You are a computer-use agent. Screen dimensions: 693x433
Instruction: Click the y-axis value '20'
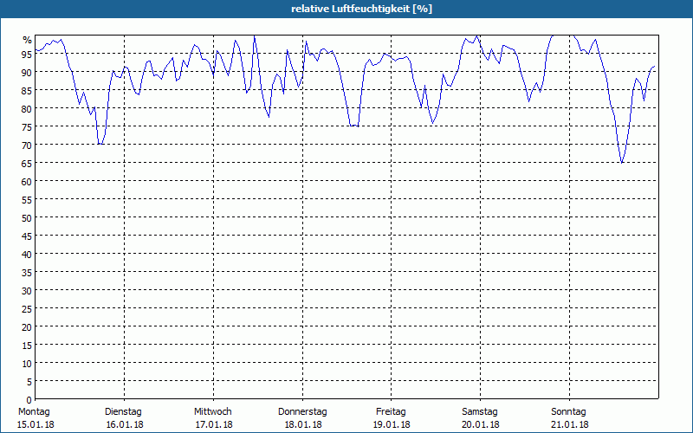(x=27, y=327)
